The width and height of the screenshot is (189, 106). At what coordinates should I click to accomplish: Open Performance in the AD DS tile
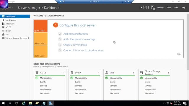tap(45, 90)
